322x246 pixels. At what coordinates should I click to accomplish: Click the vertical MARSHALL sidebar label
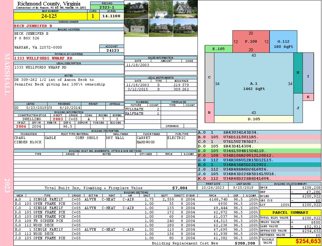tap(7, 74)
